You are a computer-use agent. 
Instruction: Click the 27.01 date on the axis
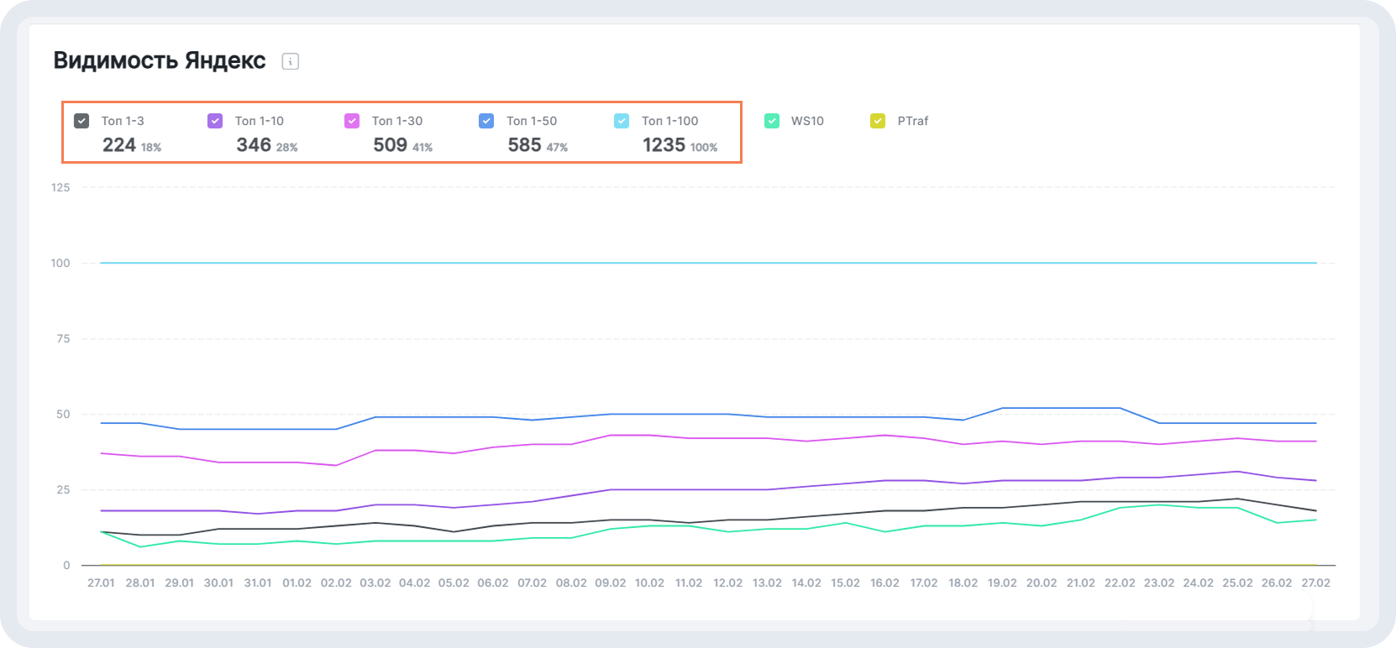[101, 583]
